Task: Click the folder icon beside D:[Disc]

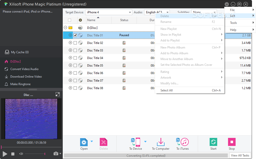Action: (x=70, y=27)
